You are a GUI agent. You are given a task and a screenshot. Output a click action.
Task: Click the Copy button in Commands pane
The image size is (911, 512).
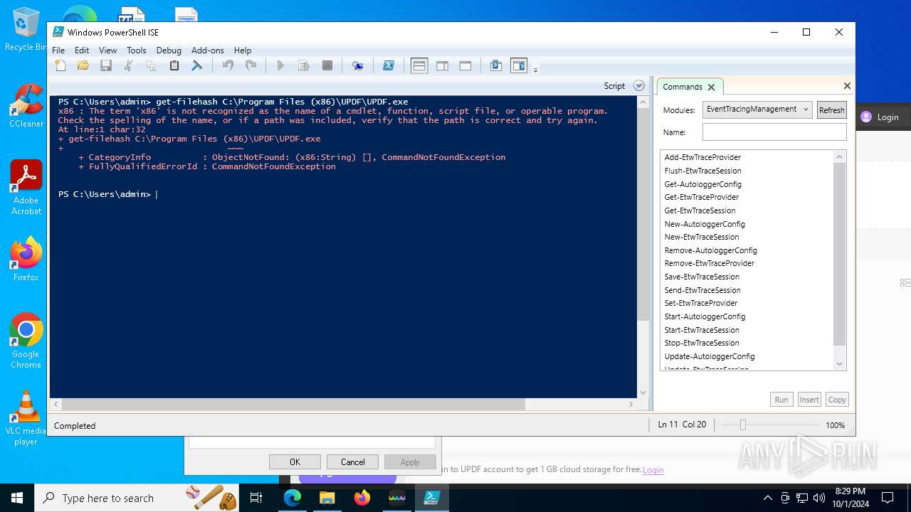tap(837, 400)
